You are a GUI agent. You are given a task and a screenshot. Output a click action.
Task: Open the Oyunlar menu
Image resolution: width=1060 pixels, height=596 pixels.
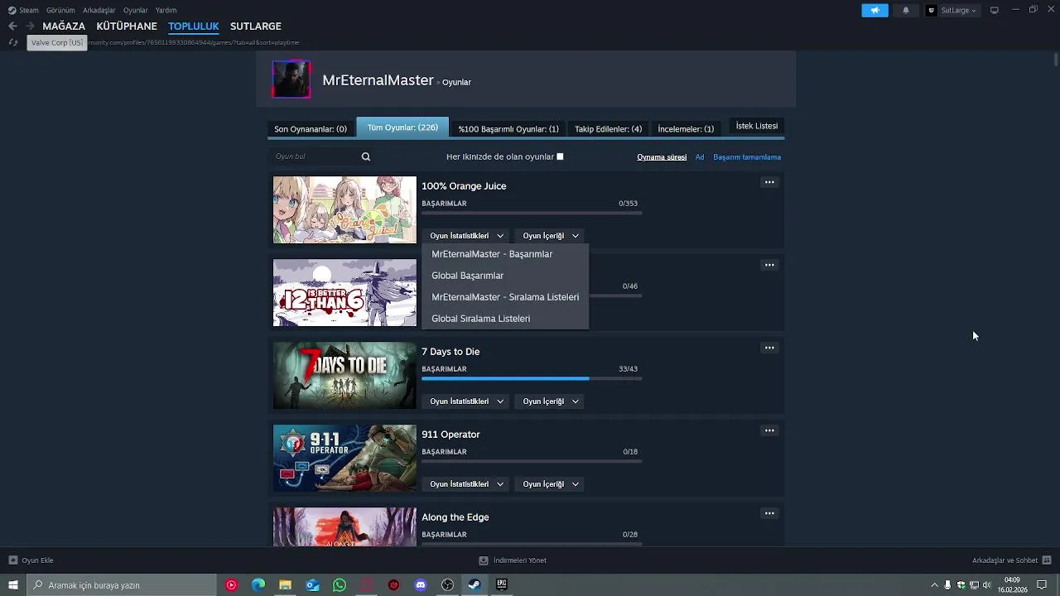[135, 10]
